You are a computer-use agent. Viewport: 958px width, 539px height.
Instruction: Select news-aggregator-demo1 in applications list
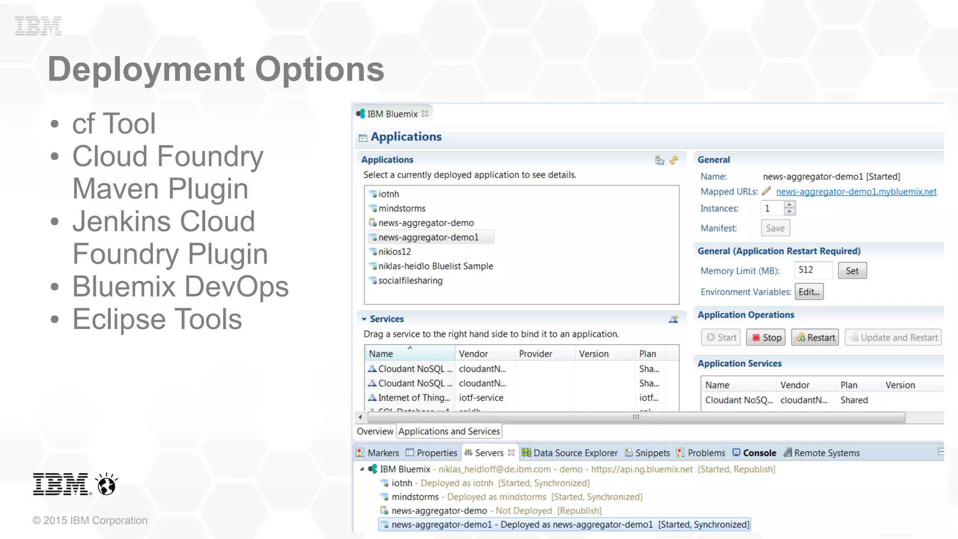431,237
